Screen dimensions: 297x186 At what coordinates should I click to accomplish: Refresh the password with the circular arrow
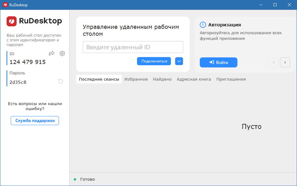coord(61,81)
